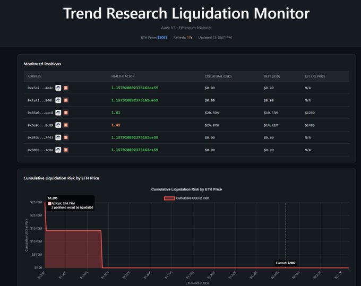Click the Est. Liq. Price column header
The width and height of the screenshot is (361, 286).
coord(315,76)
